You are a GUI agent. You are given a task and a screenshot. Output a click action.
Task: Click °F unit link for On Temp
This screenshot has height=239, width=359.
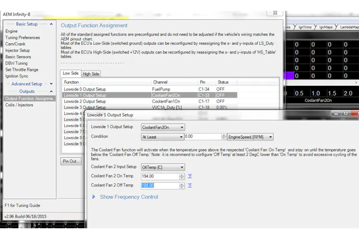click(x=190, y=177)
